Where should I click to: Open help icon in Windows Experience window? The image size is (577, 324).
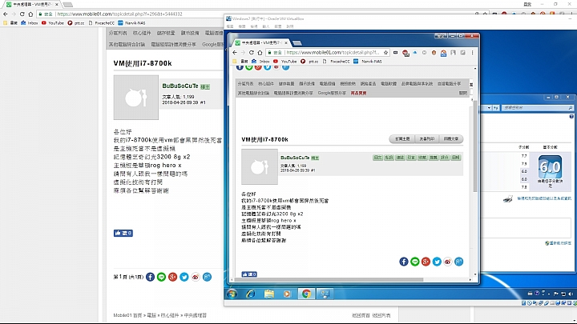[x=571, y=117]
